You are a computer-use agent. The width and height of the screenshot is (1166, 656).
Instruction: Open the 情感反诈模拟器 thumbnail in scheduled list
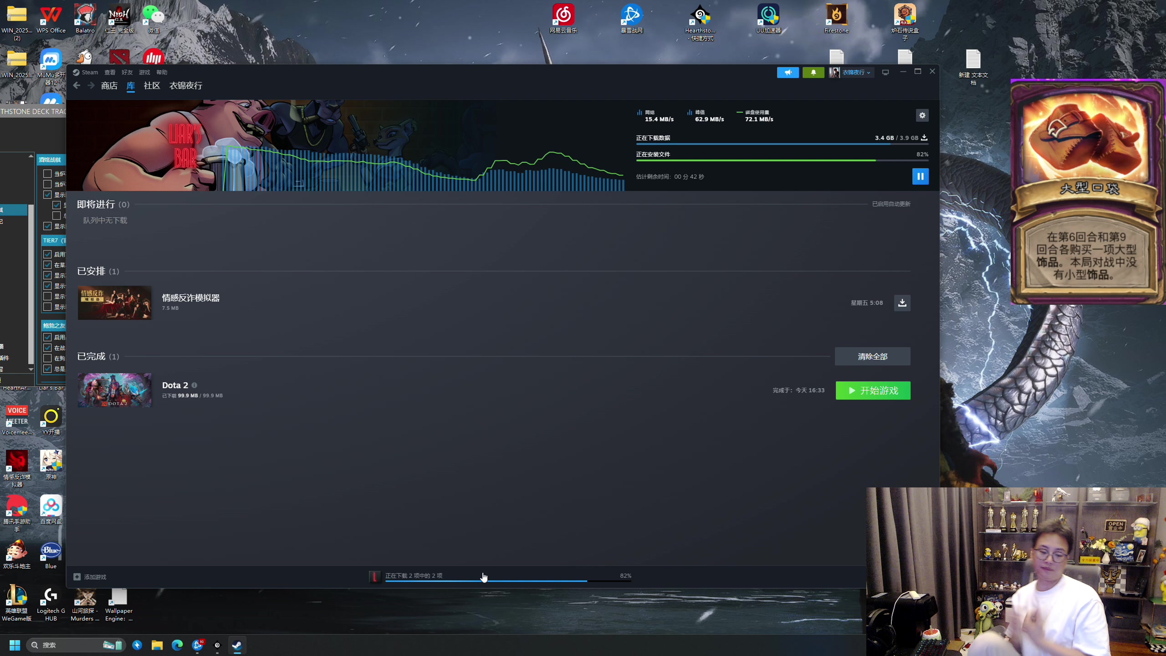[x=114, y=302]
